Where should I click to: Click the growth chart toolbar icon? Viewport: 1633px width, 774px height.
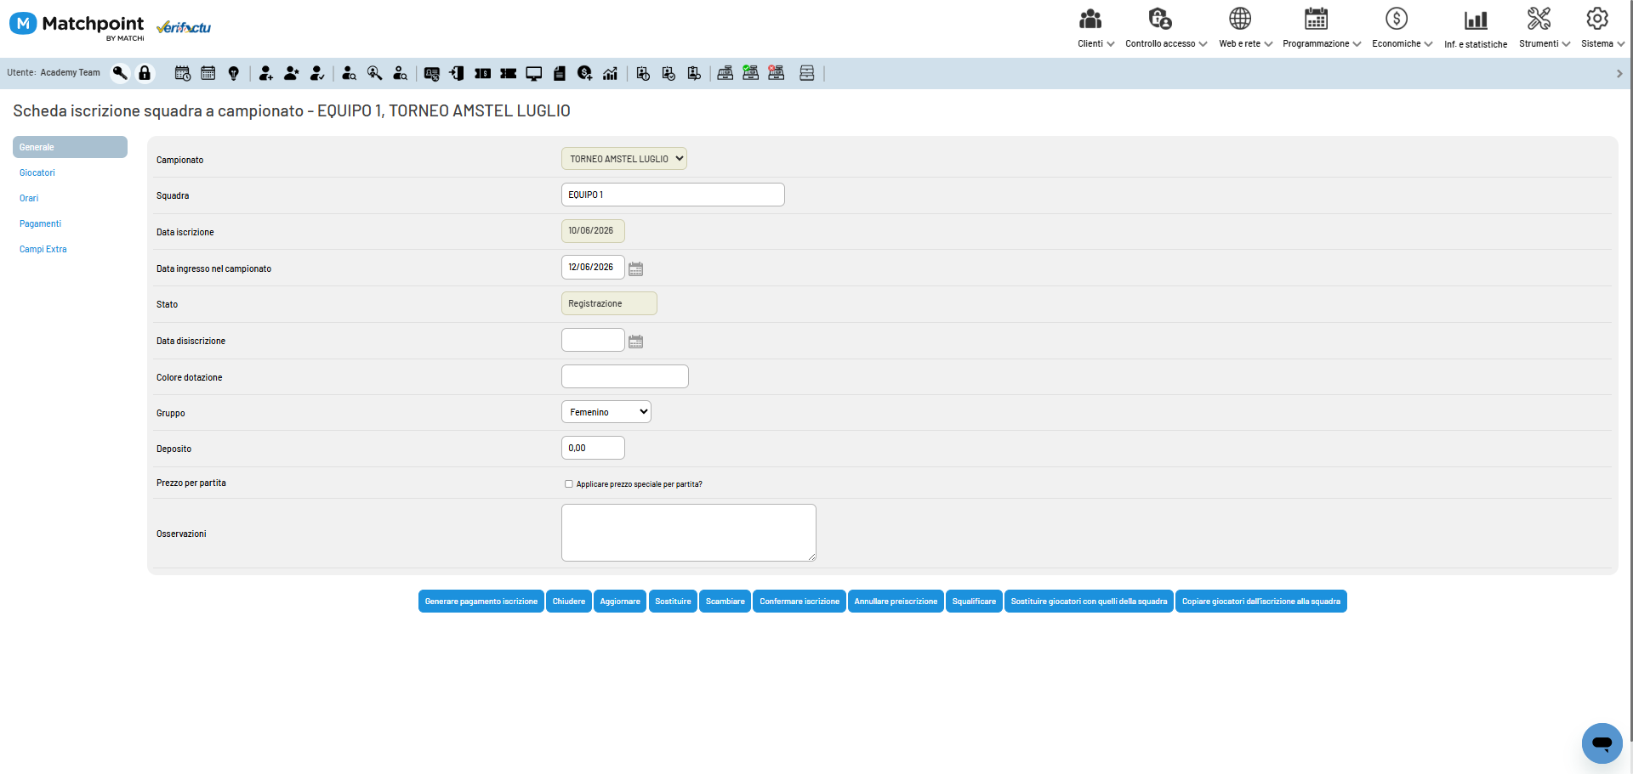pos(611,73)
